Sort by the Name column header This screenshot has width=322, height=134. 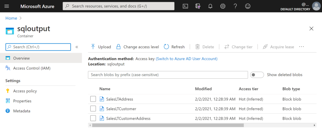click(x=105, y=89)
